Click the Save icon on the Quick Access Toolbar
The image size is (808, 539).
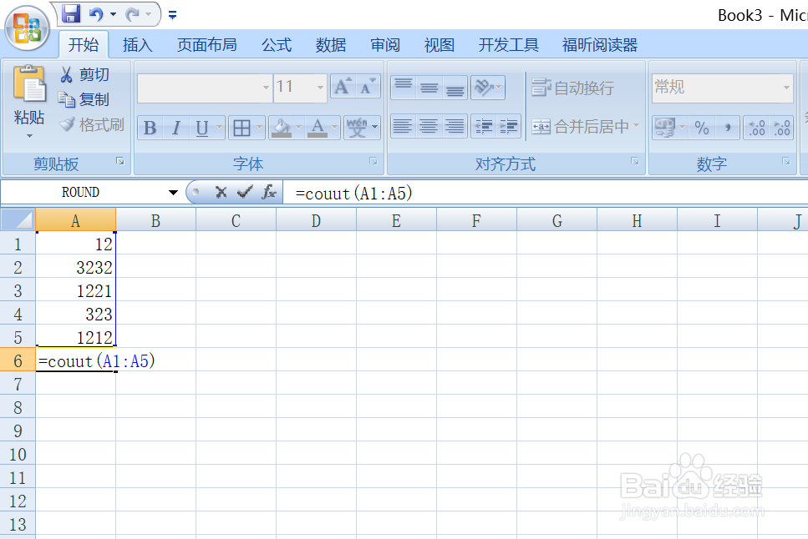[70, 13]
